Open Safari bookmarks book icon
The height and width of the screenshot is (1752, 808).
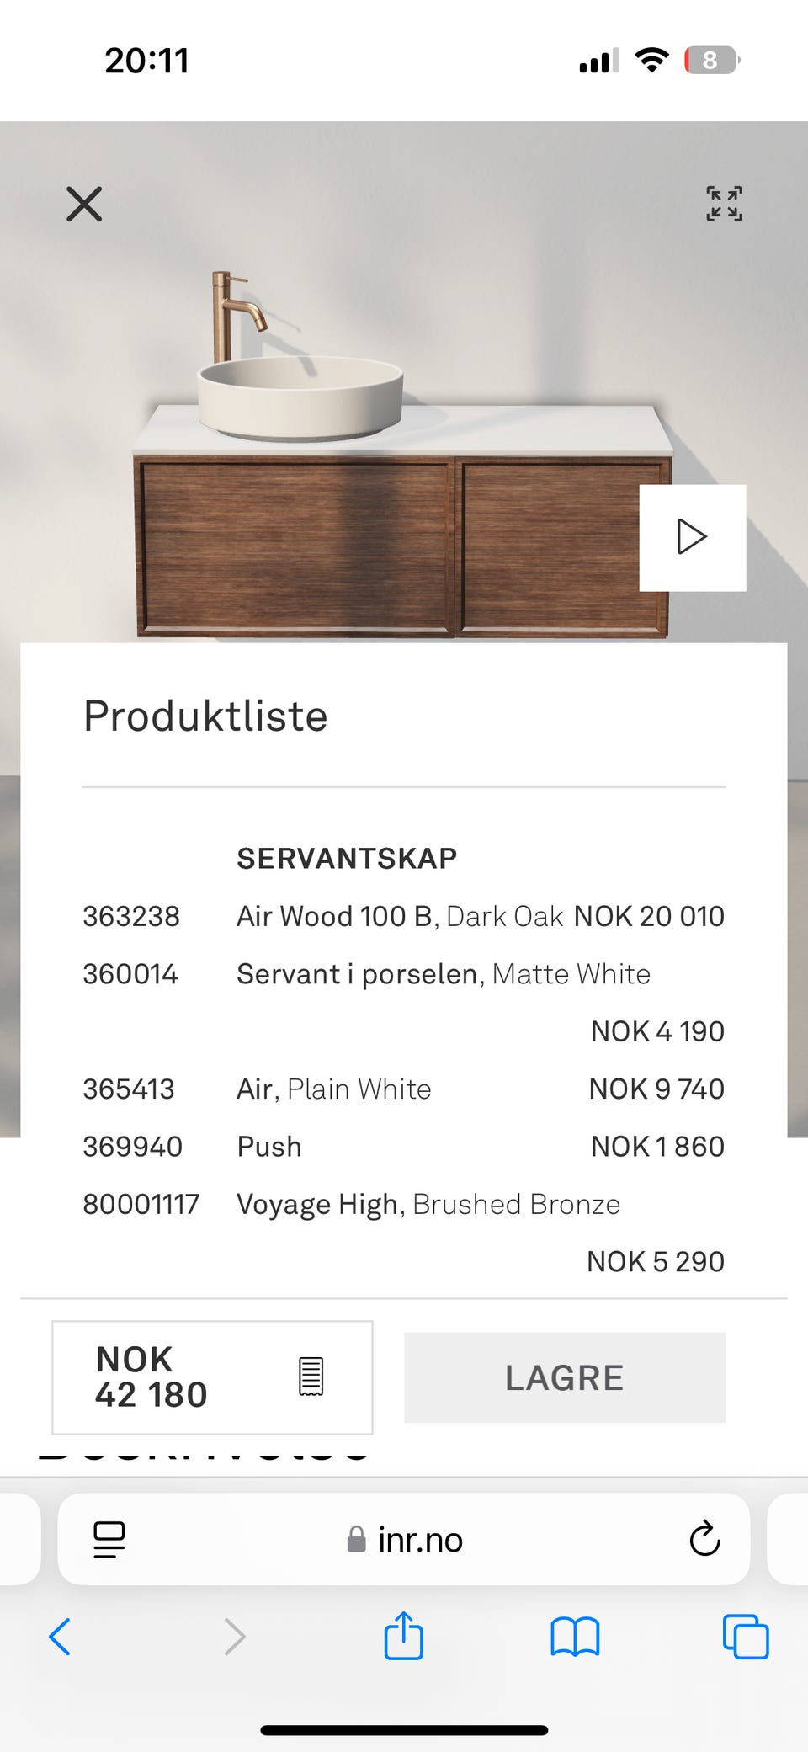[x=575, y=1637]
